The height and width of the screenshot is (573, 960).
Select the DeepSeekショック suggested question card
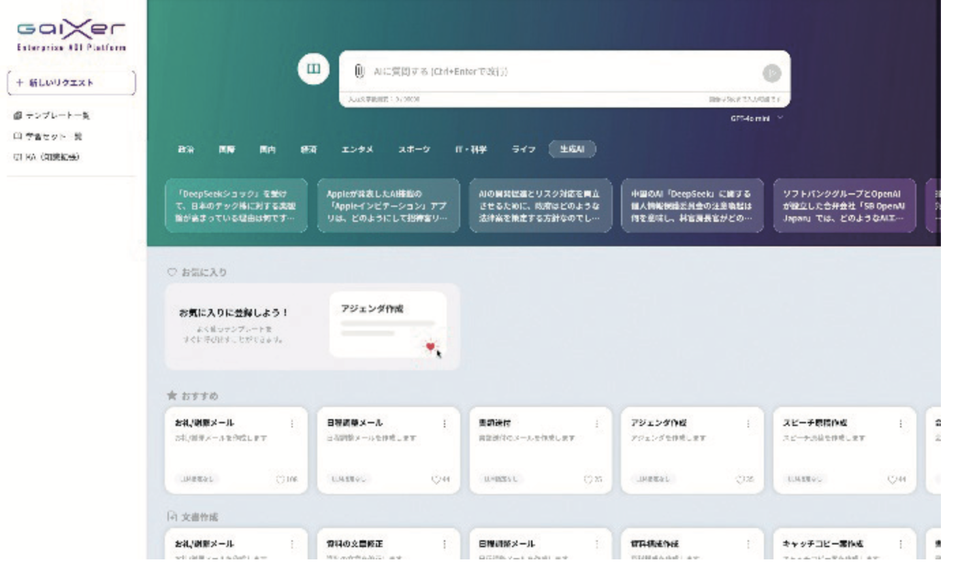click(236, 206)
